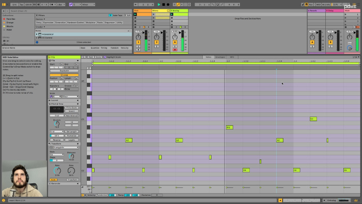Launch the clip in the Kick track
Viewport: 362px width, 204px height.
tap(135, 14)
